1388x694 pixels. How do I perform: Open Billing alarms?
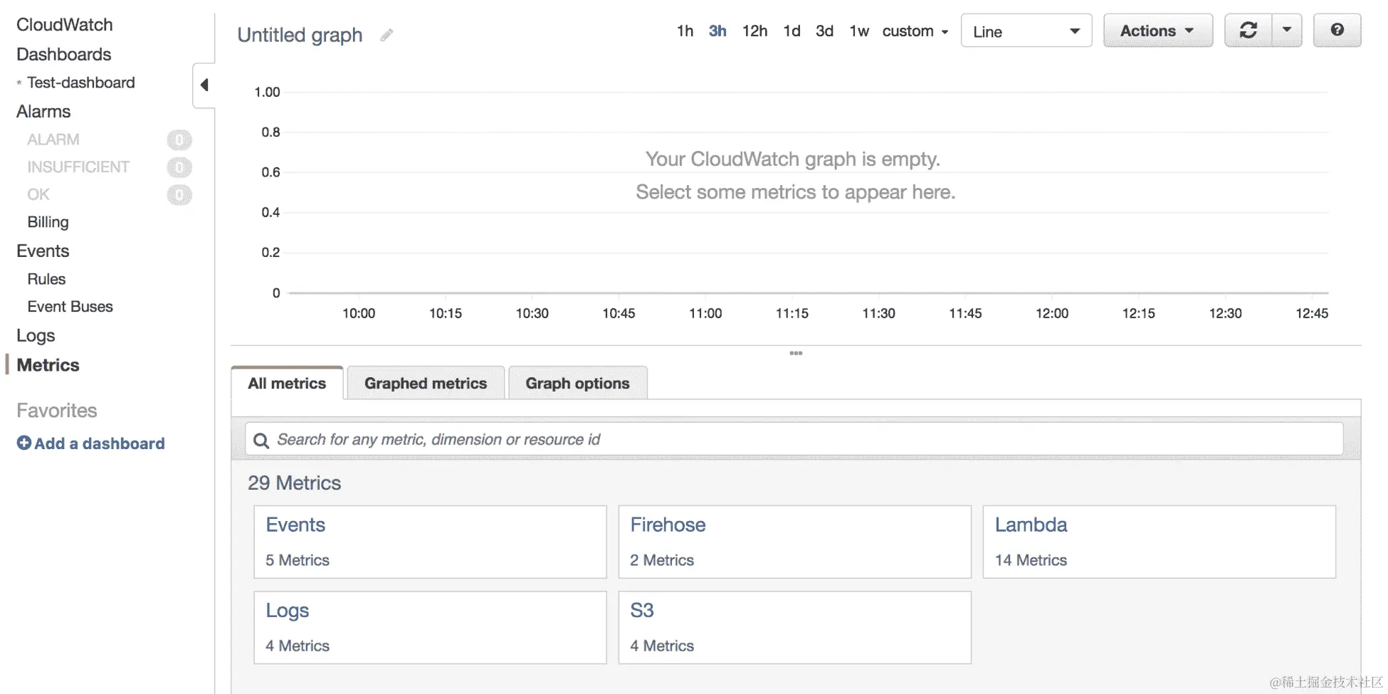coord(48,222)
